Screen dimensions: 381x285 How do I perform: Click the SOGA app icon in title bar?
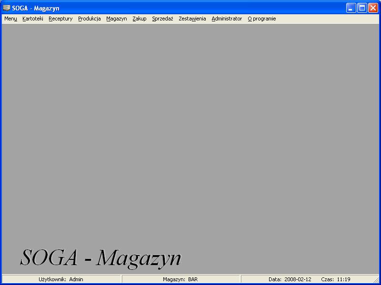point(7,8)
